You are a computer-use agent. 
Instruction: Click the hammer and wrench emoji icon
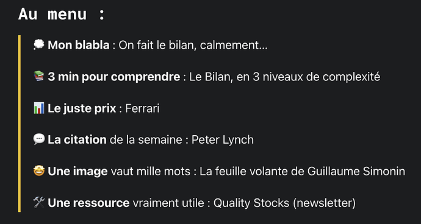coord(39,203)
